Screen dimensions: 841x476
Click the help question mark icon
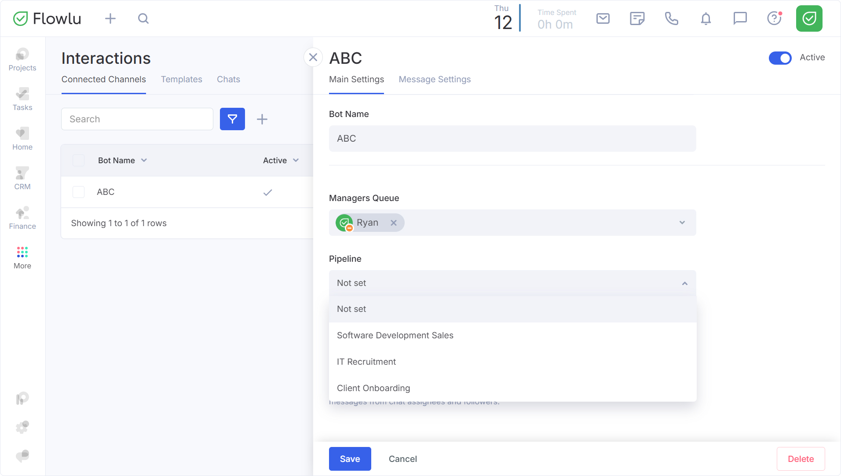(774, 18)
